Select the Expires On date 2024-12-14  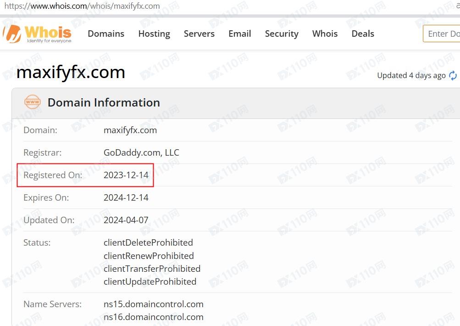coord(126,197)
